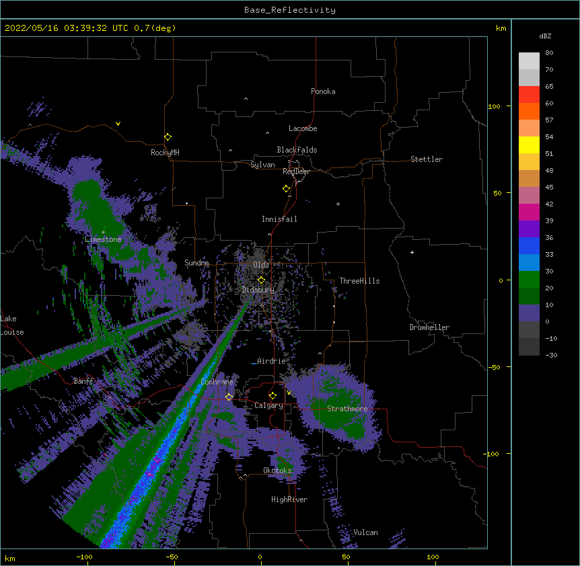Click the Blackfalds city label

[x=297, y=150]
